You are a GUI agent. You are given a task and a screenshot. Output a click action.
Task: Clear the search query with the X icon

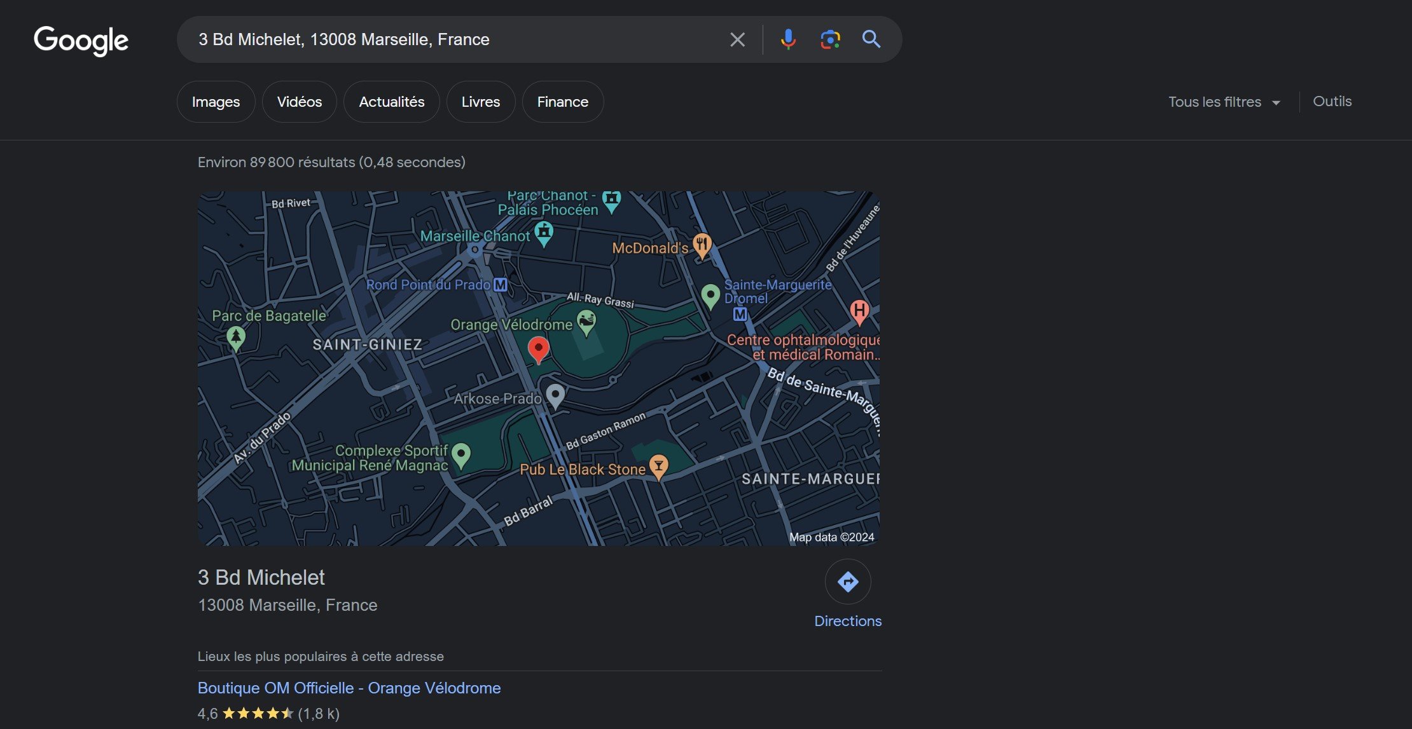(737, 39)
